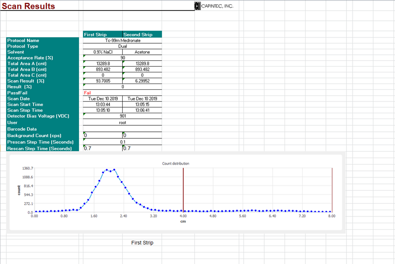The width and height of the screenshot is (395, 264).
Task: Select the Acceptance Rate value showing 90
Action: tap(122, 58)
